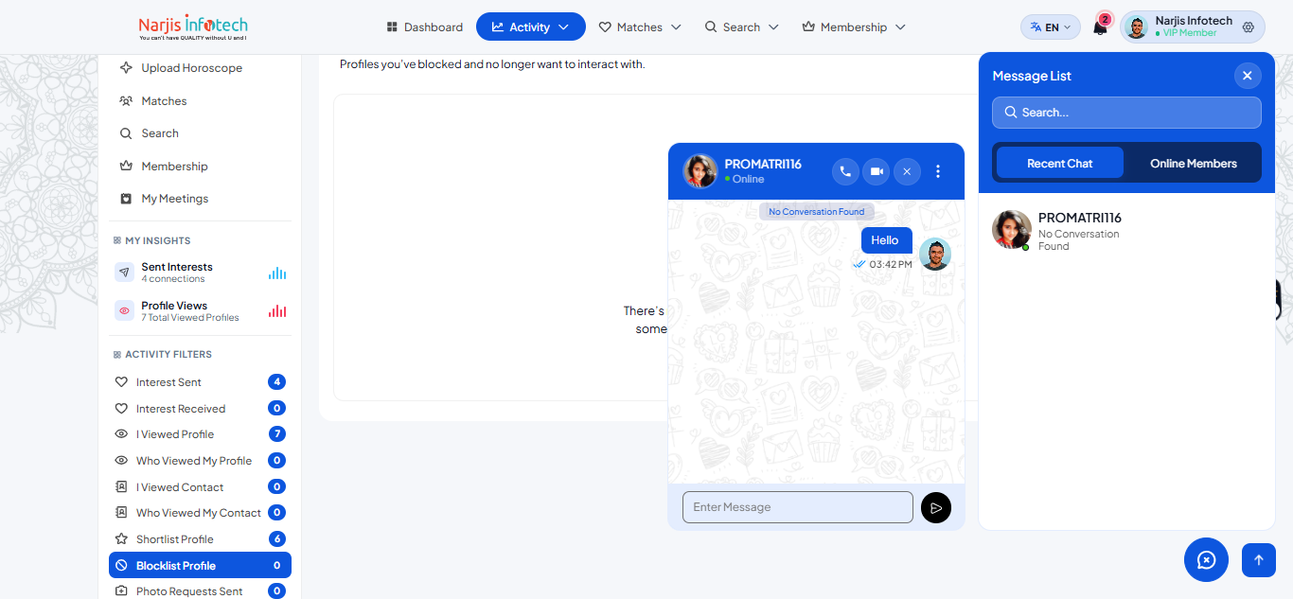Screen dimensions: 1293x599
Task: Start a video call with PROMATRI116
Action: pos(877,171)
